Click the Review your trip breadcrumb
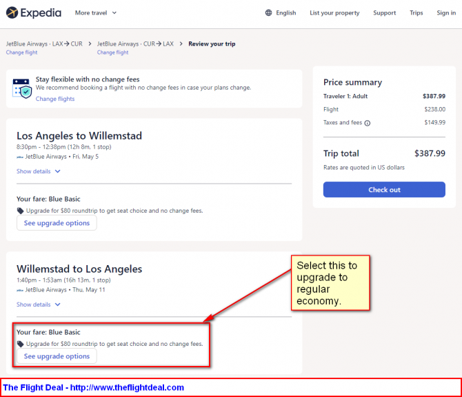The image size is (462, 397). click(212, 43)
